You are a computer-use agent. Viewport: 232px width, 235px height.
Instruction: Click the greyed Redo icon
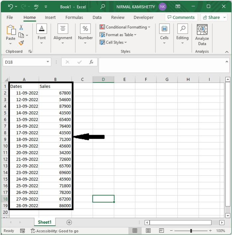(x=24, y=7)
